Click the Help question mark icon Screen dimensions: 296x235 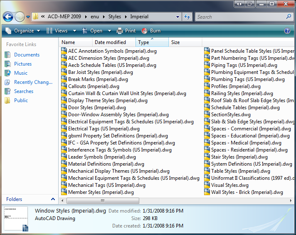point(287,31)
